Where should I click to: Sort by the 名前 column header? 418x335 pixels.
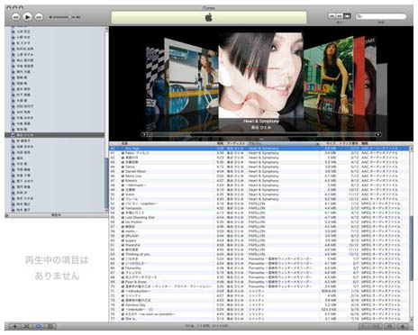click(124, 144)
